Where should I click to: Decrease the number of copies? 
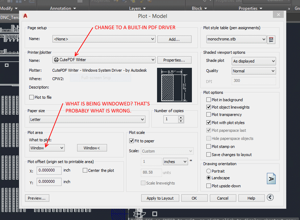pyautogui.click(x=181, y=121)
